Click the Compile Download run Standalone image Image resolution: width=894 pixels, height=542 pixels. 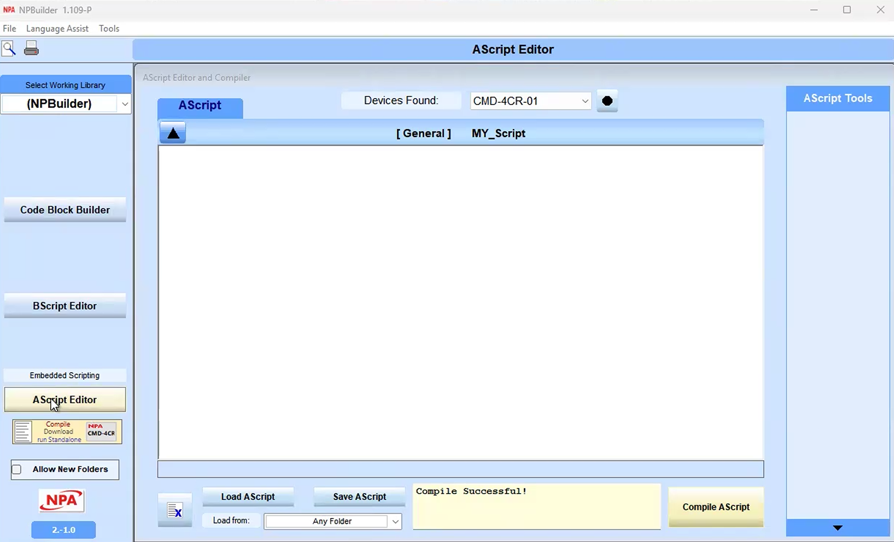pos(67,432)
